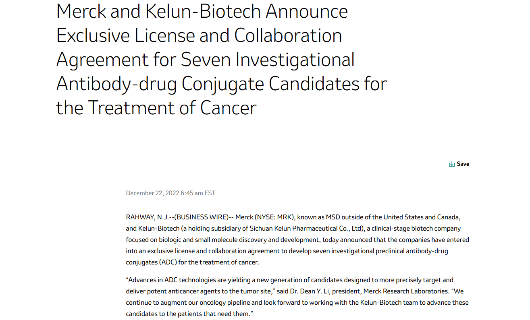This screenshot has height=320, width=530.
Task: Click the (BUSINESS WIRE) text
Action: pyautogui.click(x=202, y=217)
